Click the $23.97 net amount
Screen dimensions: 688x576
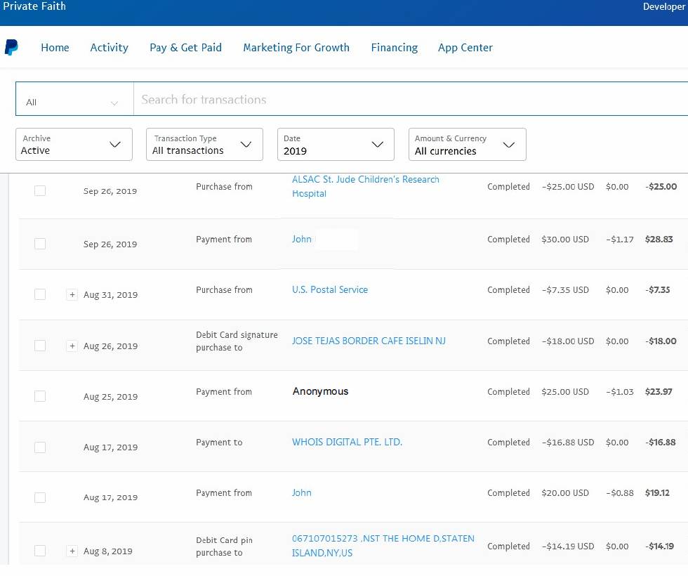[659, 392]
